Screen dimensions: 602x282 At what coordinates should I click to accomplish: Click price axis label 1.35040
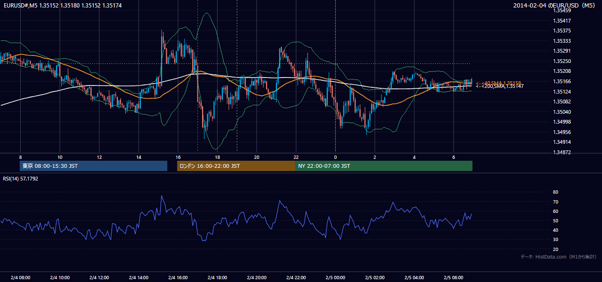pyautogui.click(x=562, y=112)
